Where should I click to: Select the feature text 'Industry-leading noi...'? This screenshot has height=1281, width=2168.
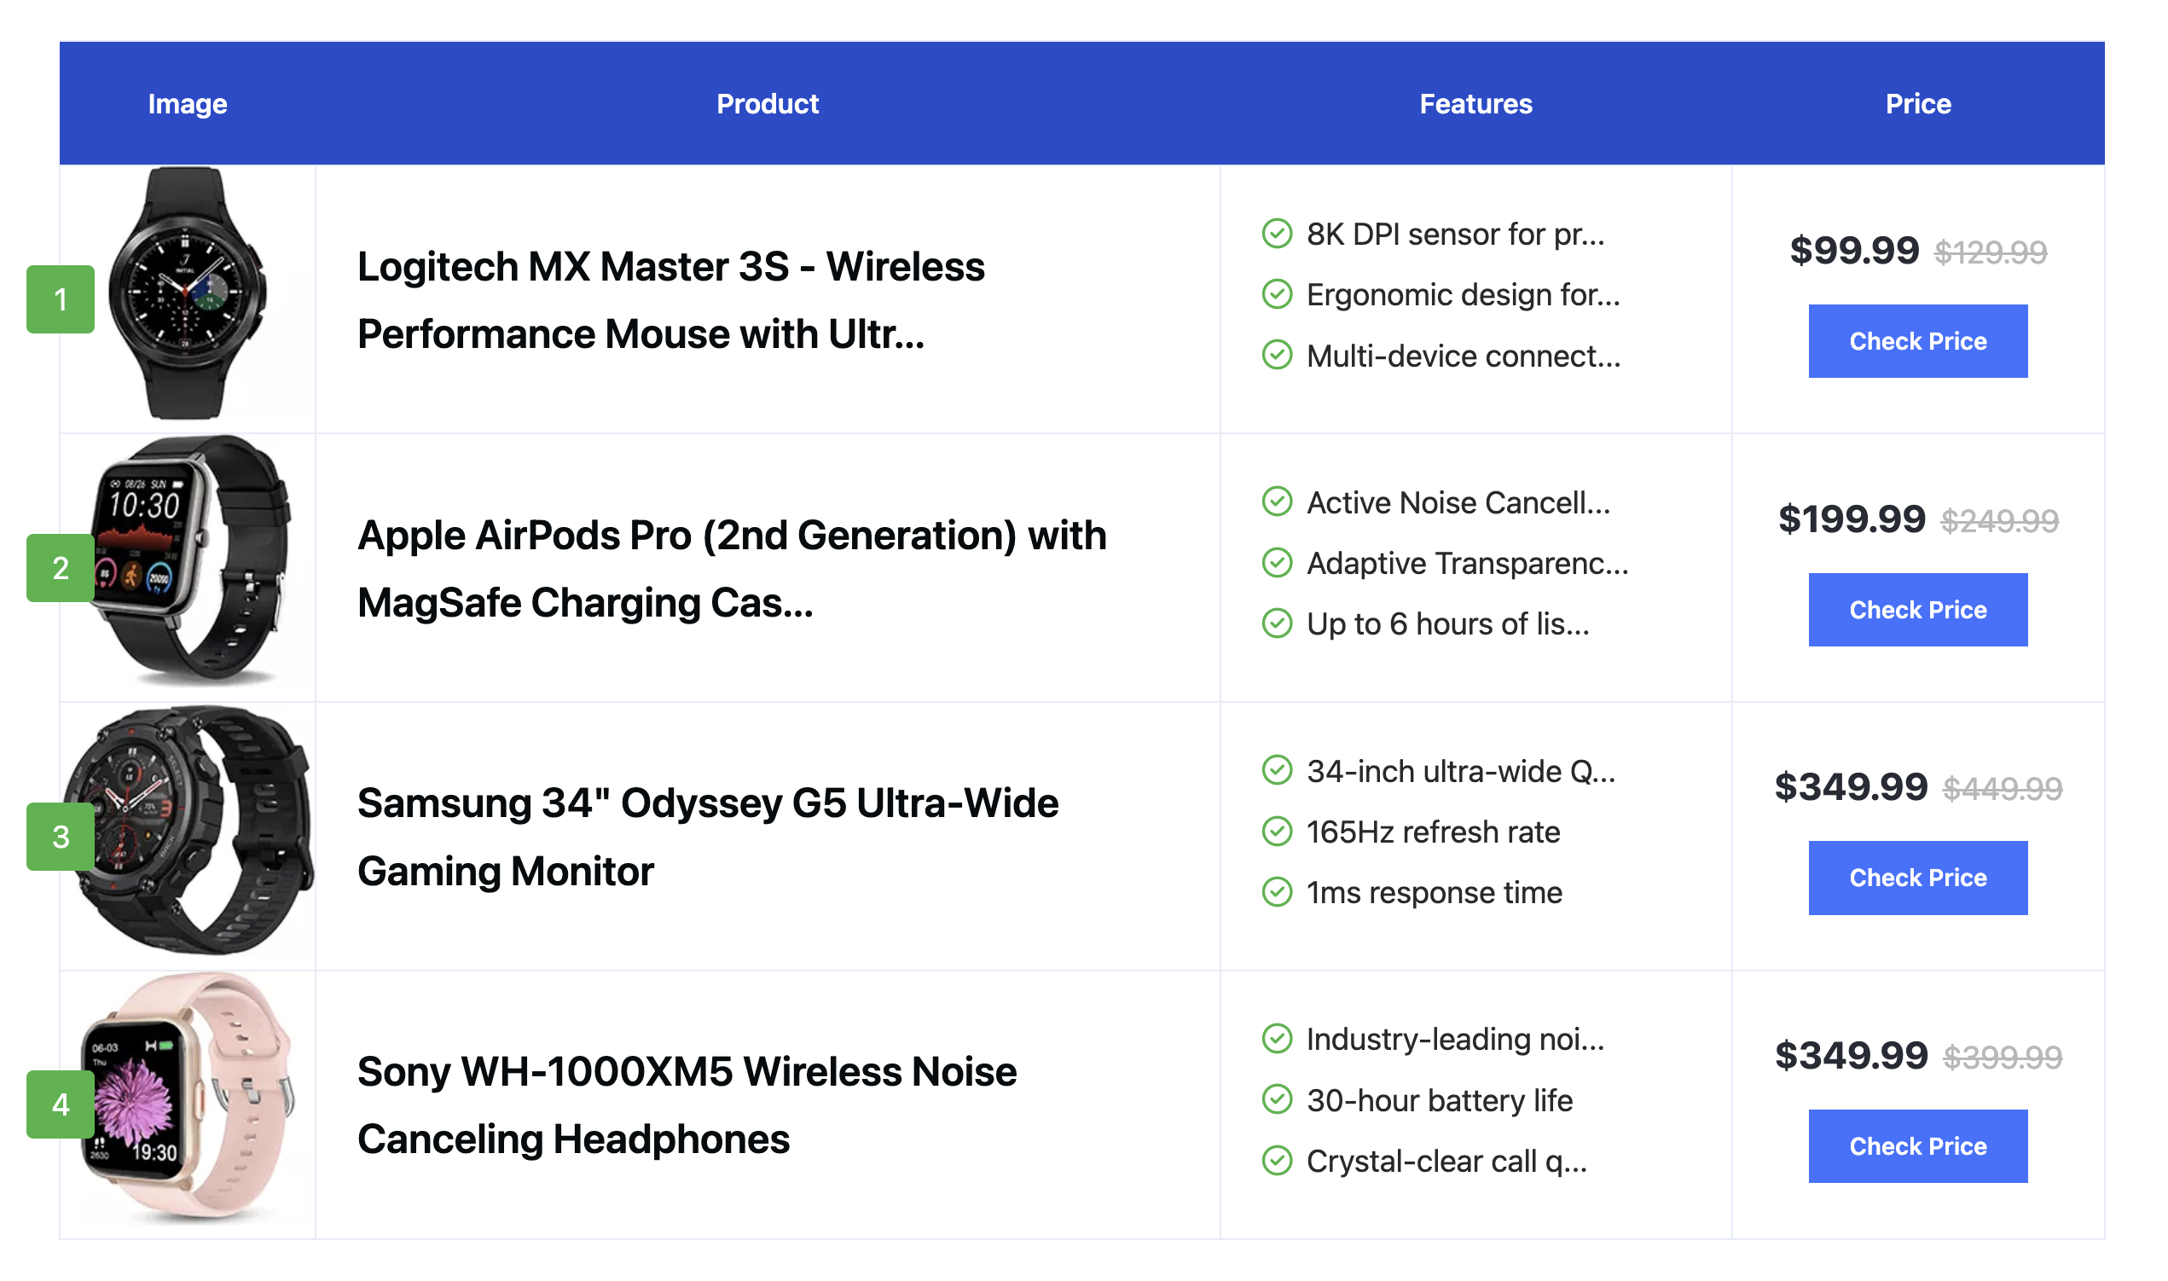1455,1040
